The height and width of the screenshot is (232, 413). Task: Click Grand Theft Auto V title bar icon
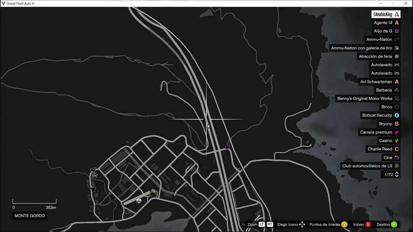pos(3,4)
